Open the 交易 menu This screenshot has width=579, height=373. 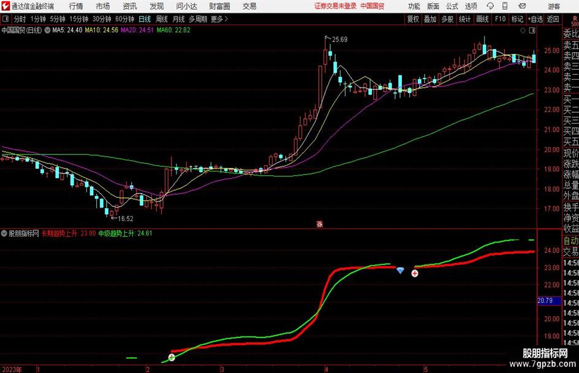pyautogui.click(x=249, y=6)
